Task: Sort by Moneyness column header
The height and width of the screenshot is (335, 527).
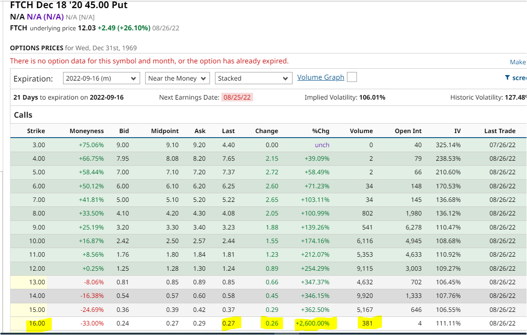Action: click(x=87, y=131)
